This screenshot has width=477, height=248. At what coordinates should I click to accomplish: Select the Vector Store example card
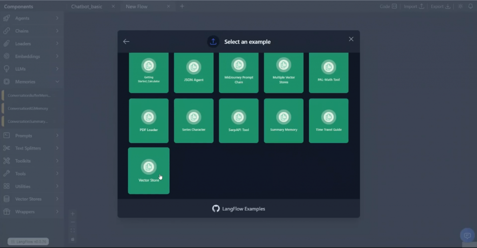coord(149,171)
